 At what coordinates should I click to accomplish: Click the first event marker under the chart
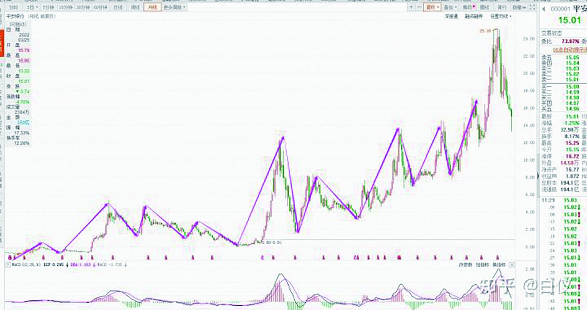(x=10, y=258)
